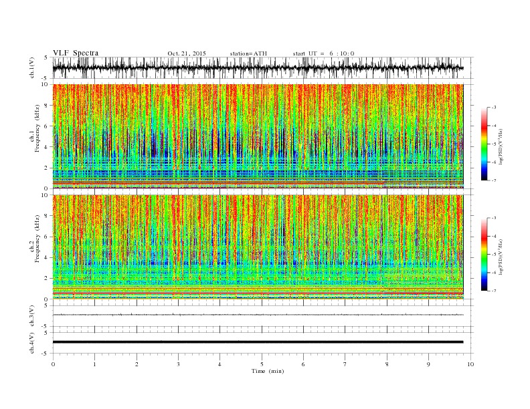
Task: Click the date 'Oct. 21, 2015'
Action: coord(187,53)
